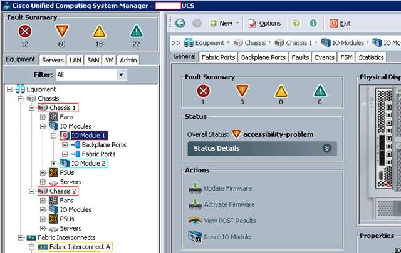
Task: Click Update Firmware action
Action: [220, 188]
